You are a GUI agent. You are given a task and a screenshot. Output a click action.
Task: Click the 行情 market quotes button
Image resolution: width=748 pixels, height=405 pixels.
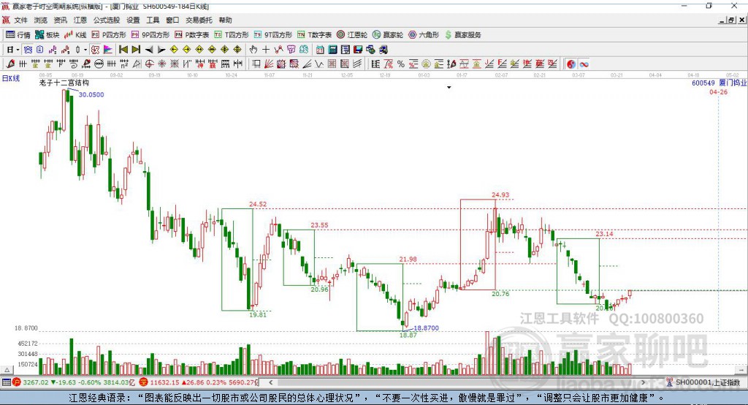(18, 35)
